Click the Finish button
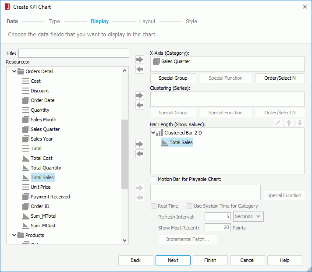 pos(210,260)
